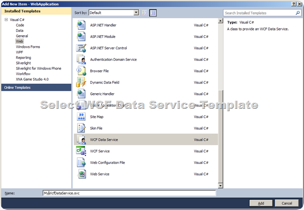Select the Skin File template name

(96, 128)
